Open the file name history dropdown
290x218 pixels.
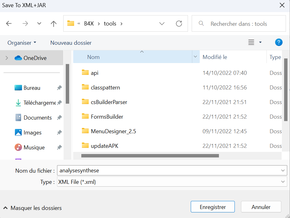pyautogui.click(x=283, y=170)
